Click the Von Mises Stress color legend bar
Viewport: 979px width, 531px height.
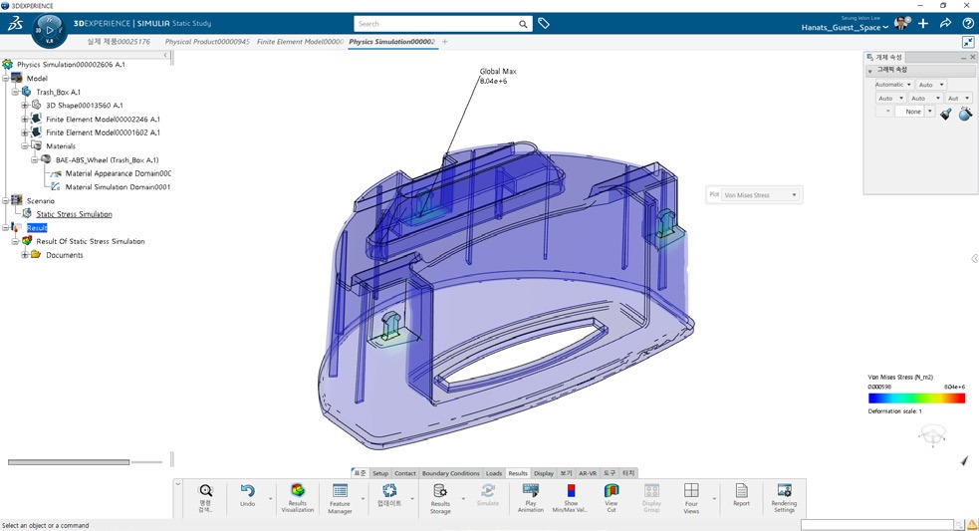coord(916,398)
